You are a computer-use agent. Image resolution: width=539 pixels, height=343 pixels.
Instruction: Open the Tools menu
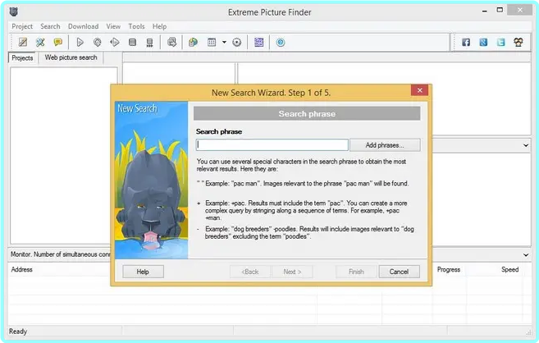(x=136, y=26)
